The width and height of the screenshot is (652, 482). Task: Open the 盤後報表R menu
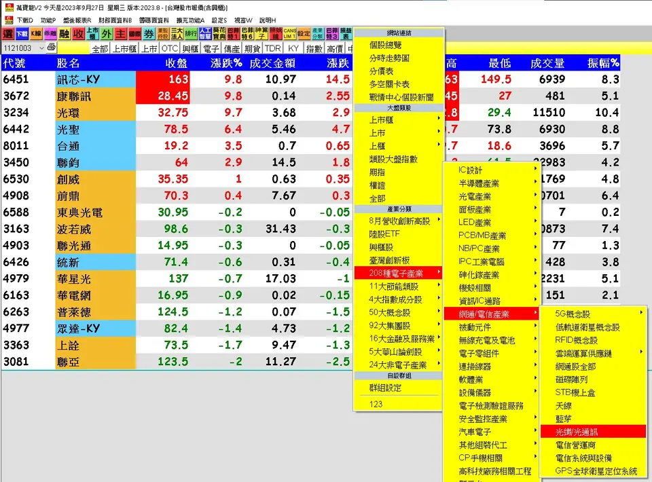[77, 20]
